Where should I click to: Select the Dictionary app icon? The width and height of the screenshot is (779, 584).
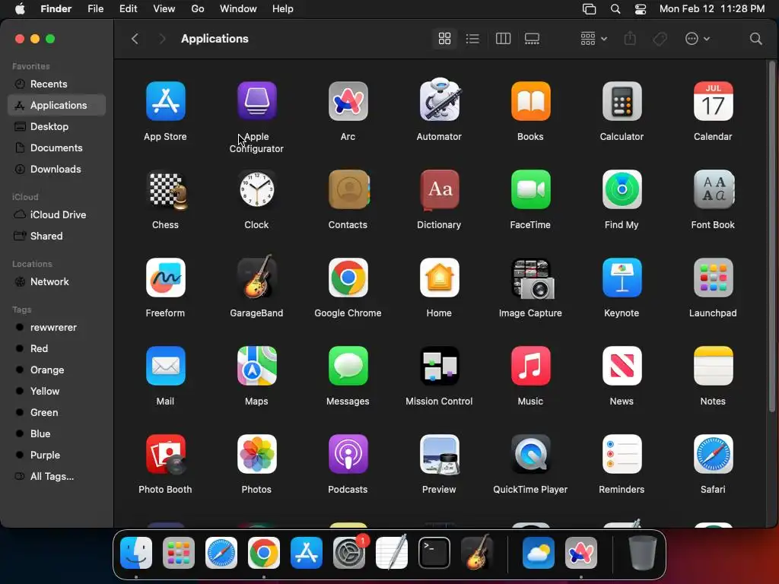[x=440, y=190]
